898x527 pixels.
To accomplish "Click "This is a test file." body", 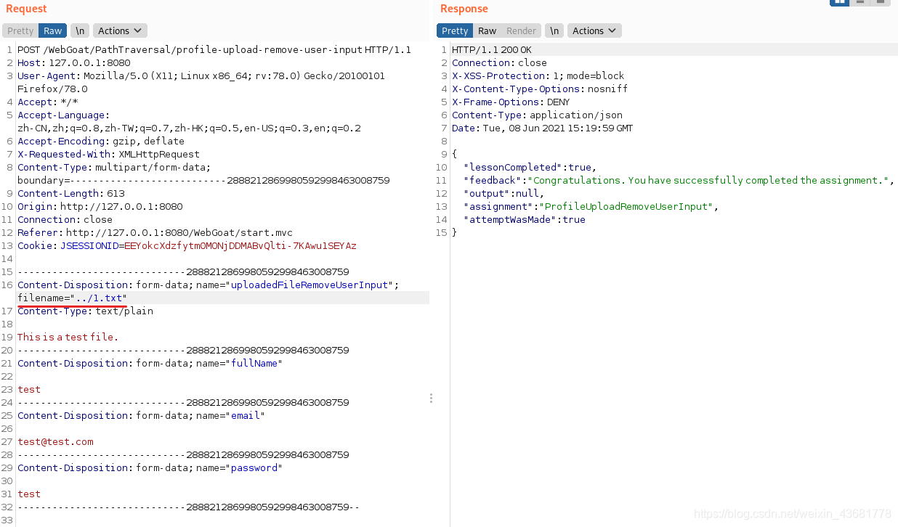I will click(68, 337).
